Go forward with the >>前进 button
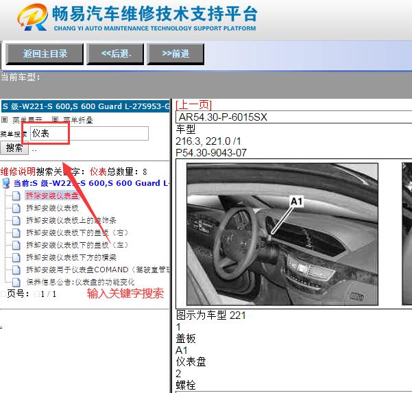Viewport: 412px width, 393px height. click(x=175, y=54)
